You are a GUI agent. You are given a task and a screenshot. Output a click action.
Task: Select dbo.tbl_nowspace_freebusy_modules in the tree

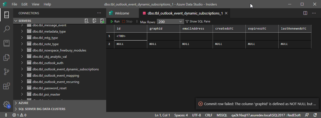click(x=59, y=50)
